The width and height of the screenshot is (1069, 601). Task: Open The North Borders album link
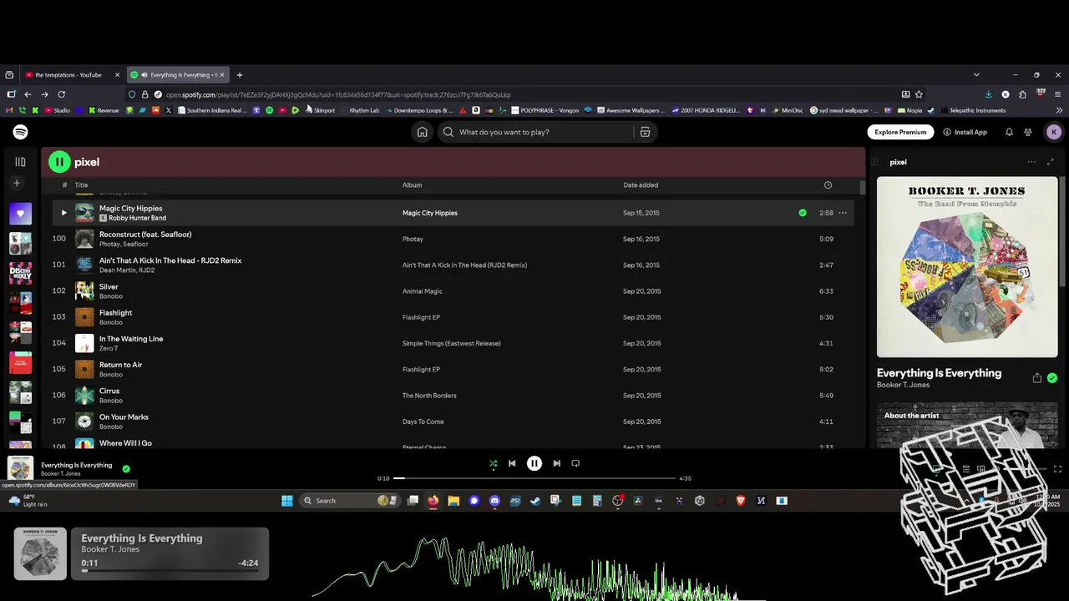[429, 396]
